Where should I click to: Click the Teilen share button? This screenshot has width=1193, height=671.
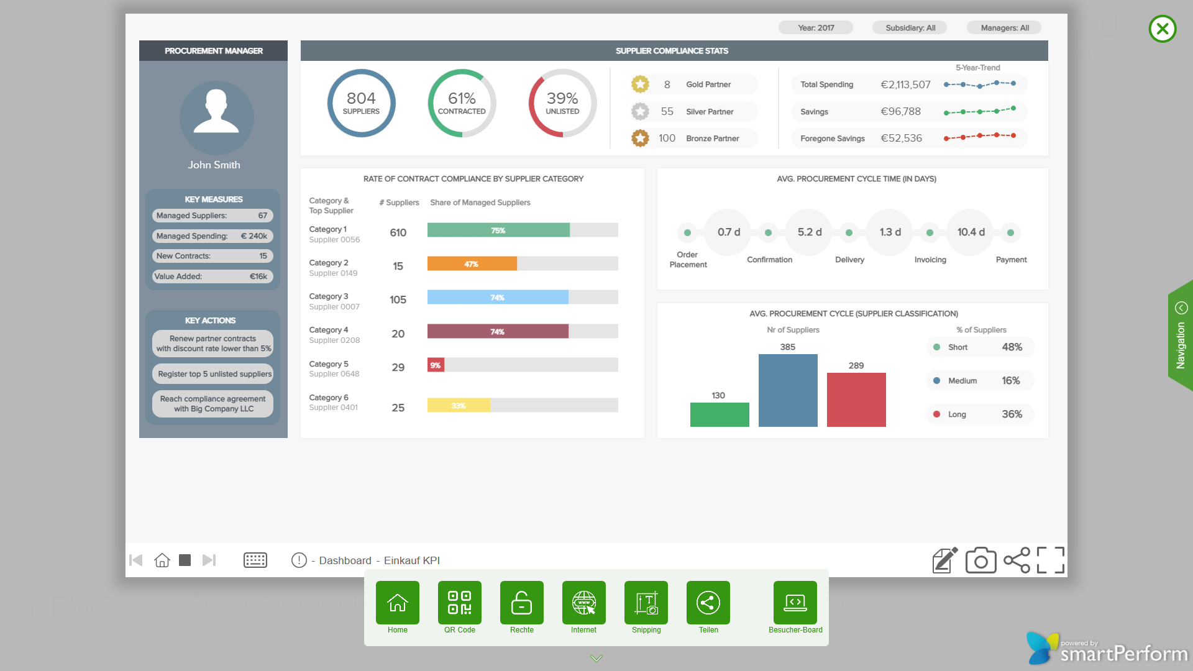click(708, 603)
